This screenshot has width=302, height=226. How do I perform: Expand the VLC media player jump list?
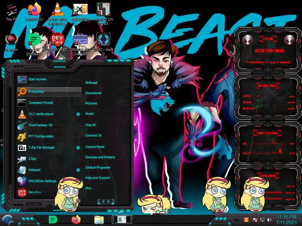pos(78,114)
